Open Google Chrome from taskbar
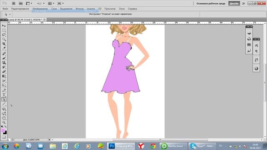This screenshot has height=150, width=267. click(153, 146)
